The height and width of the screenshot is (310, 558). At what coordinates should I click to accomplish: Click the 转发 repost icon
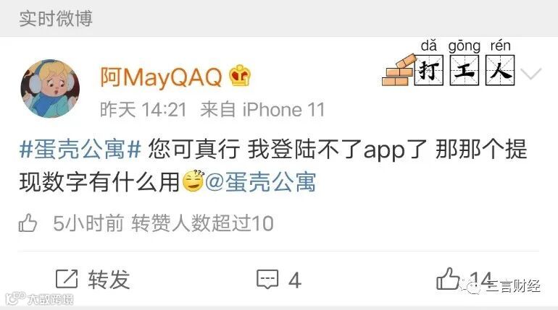pyautogui.click(x=67, y=279)
